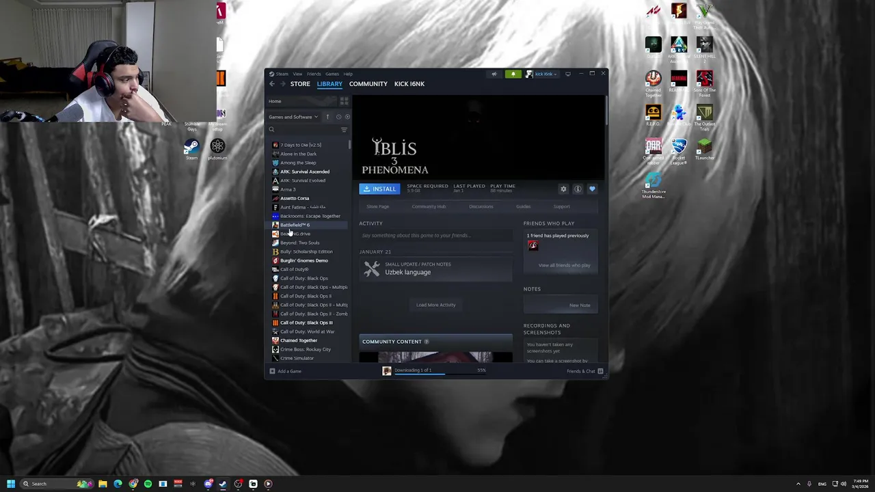Toggle favorite heart for Iblis 3
875x492 pixels.
(592, 189)
